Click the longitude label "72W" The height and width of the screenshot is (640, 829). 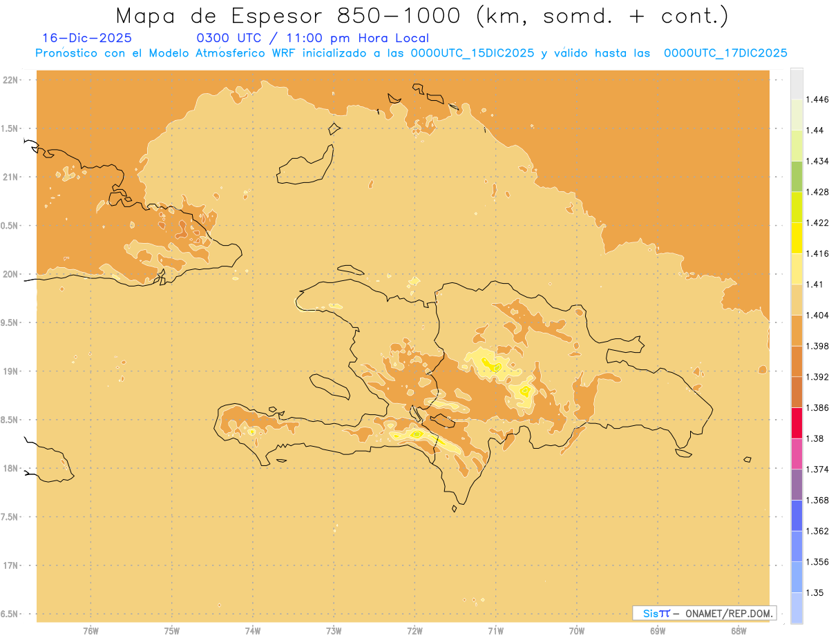[414, 631]
